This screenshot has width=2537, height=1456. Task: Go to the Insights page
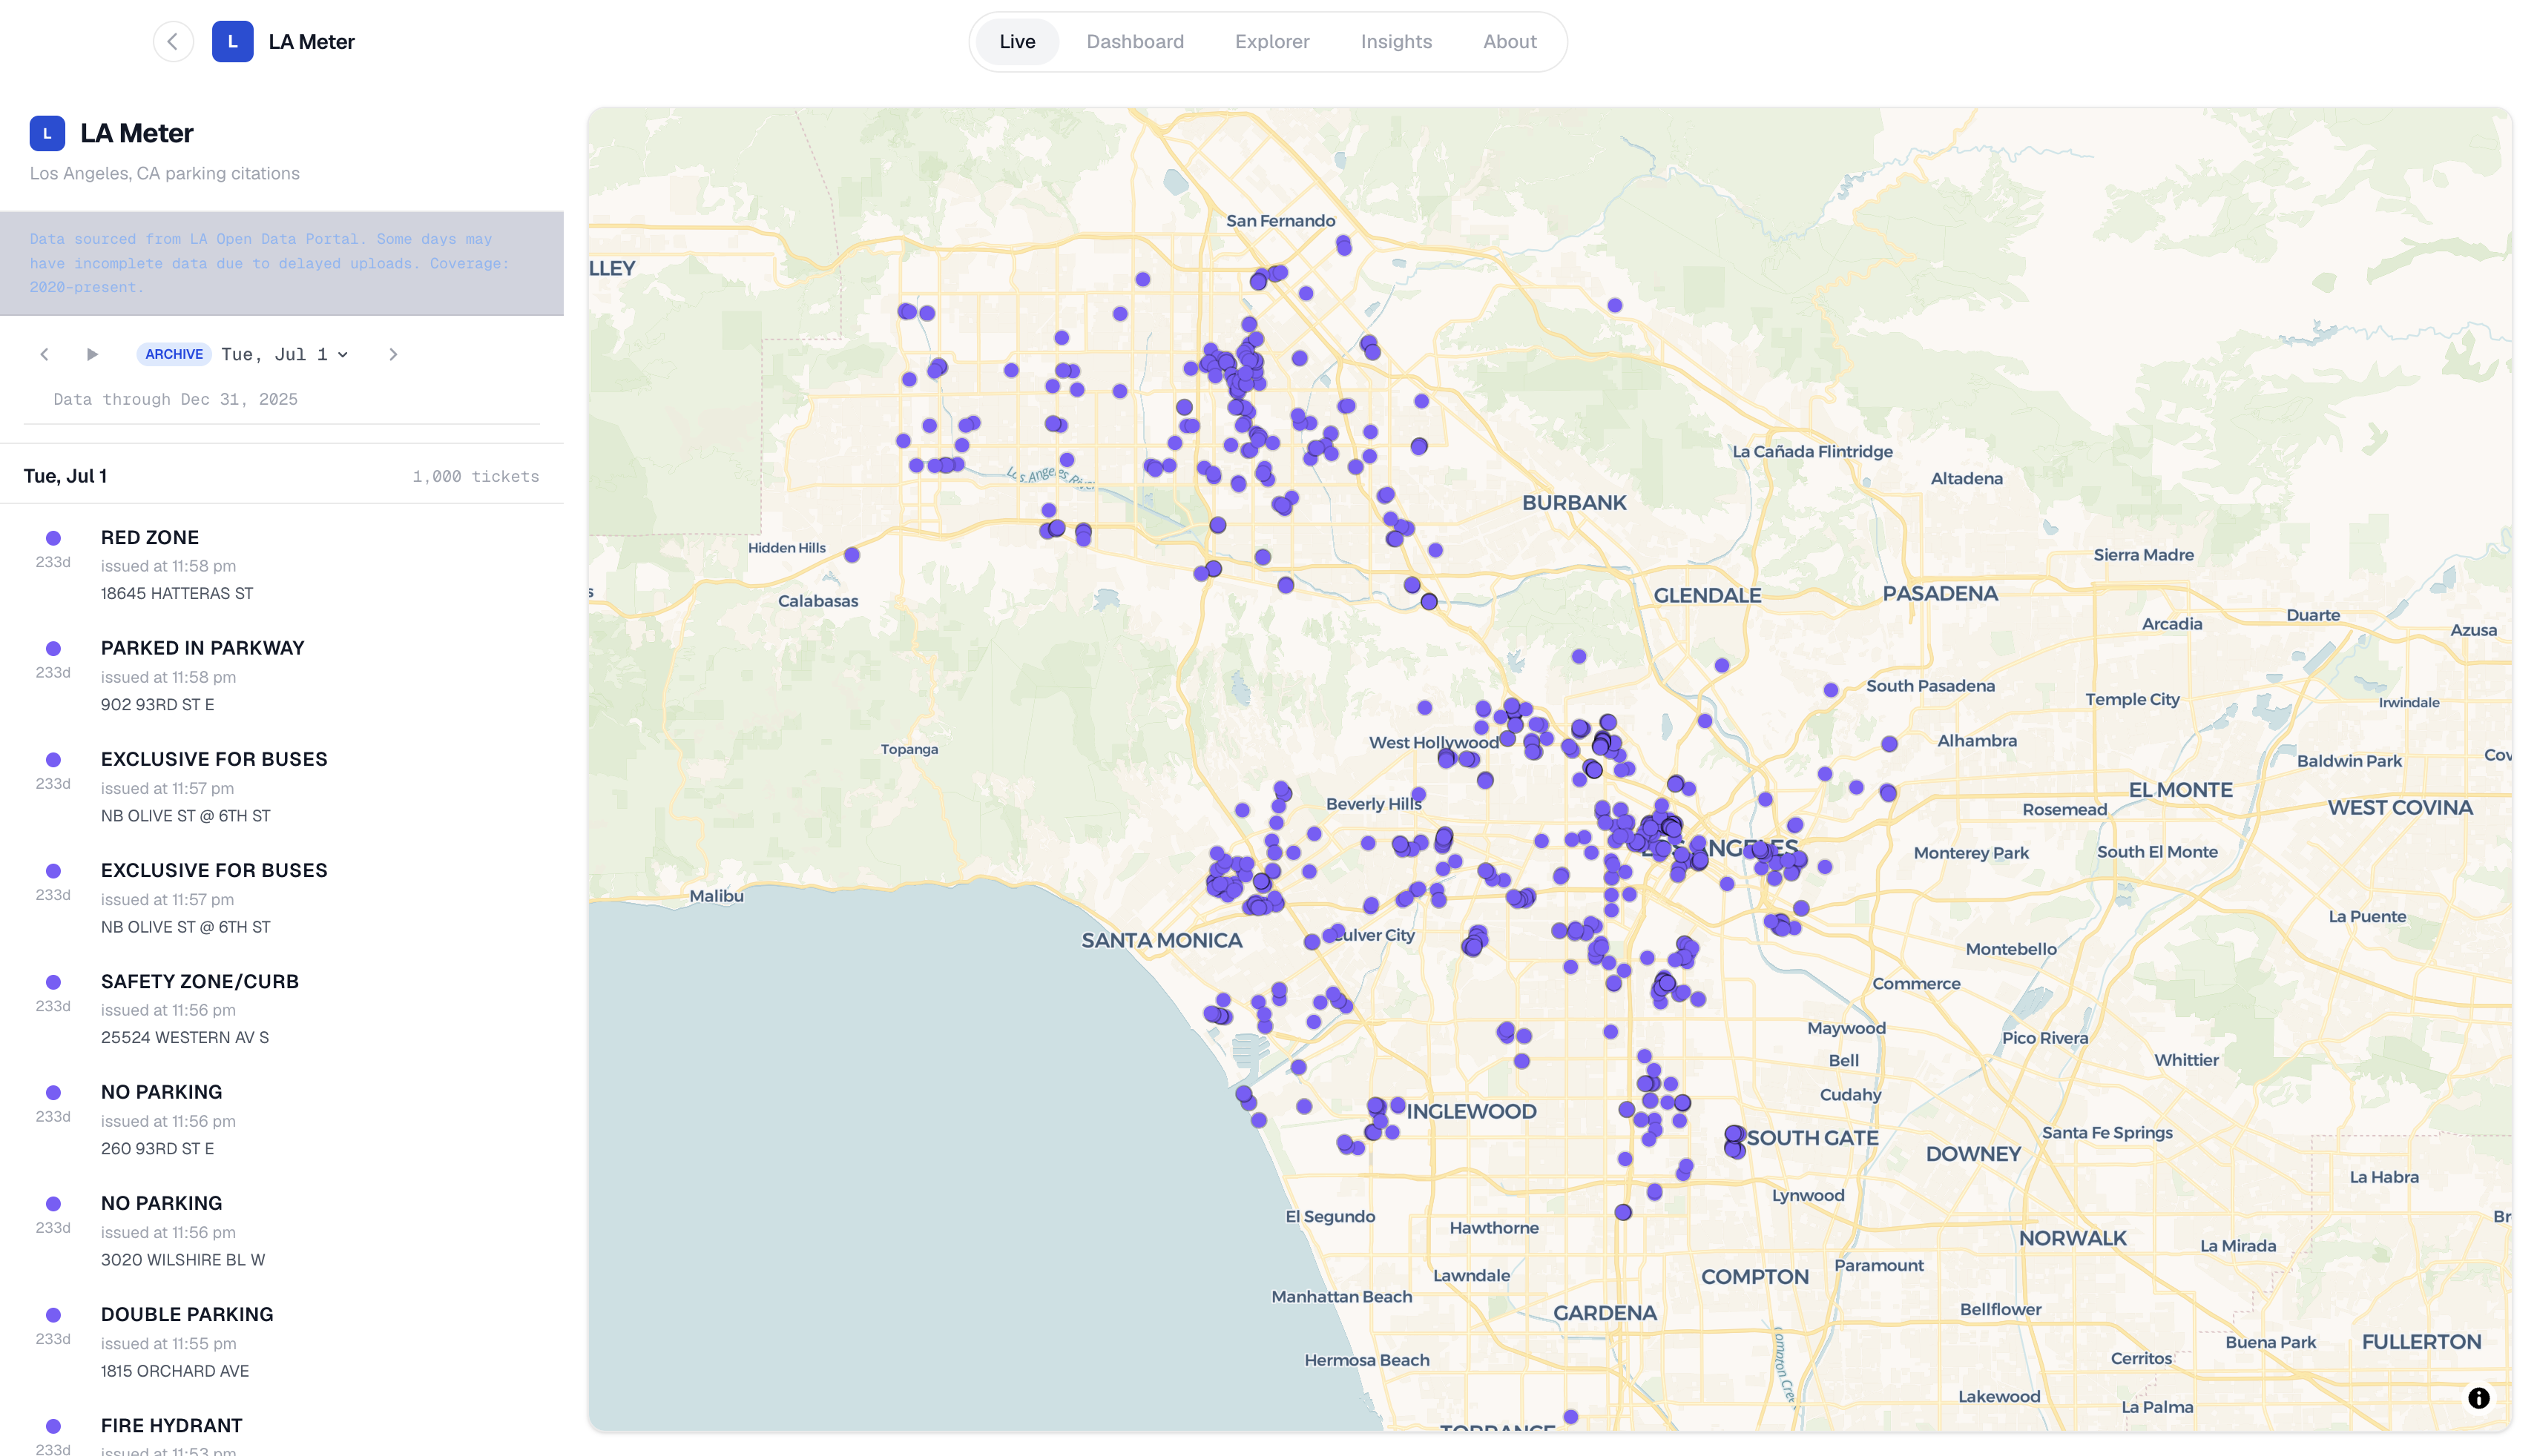tap(1395, 41)
